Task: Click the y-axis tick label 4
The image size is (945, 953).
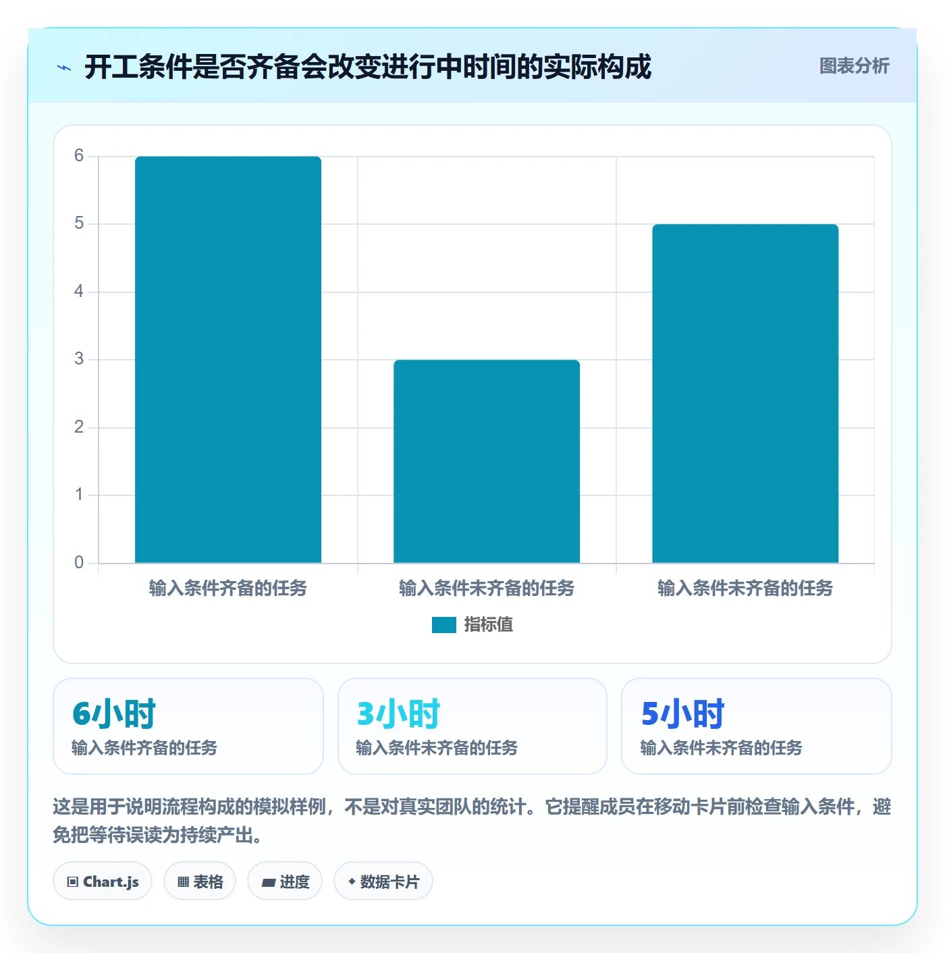Action: [x=79, y=292]
